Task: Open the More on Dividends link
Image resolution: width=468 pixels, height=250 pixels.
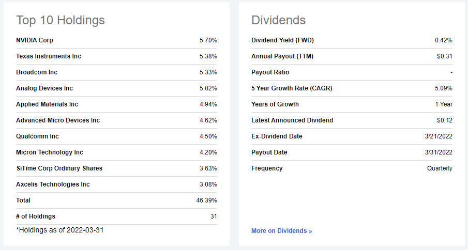Action: 281,231
